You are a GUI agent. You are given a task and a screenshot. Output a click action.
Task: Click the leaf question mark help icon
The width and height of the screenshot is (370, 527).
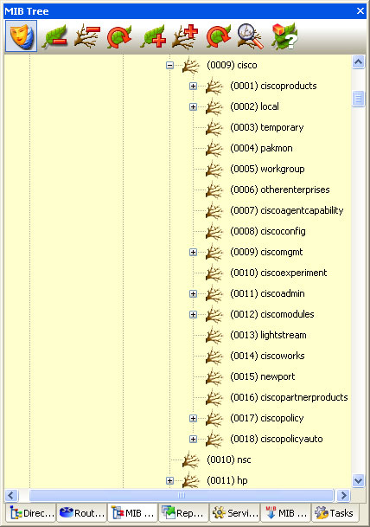click(x=284, y=36)
